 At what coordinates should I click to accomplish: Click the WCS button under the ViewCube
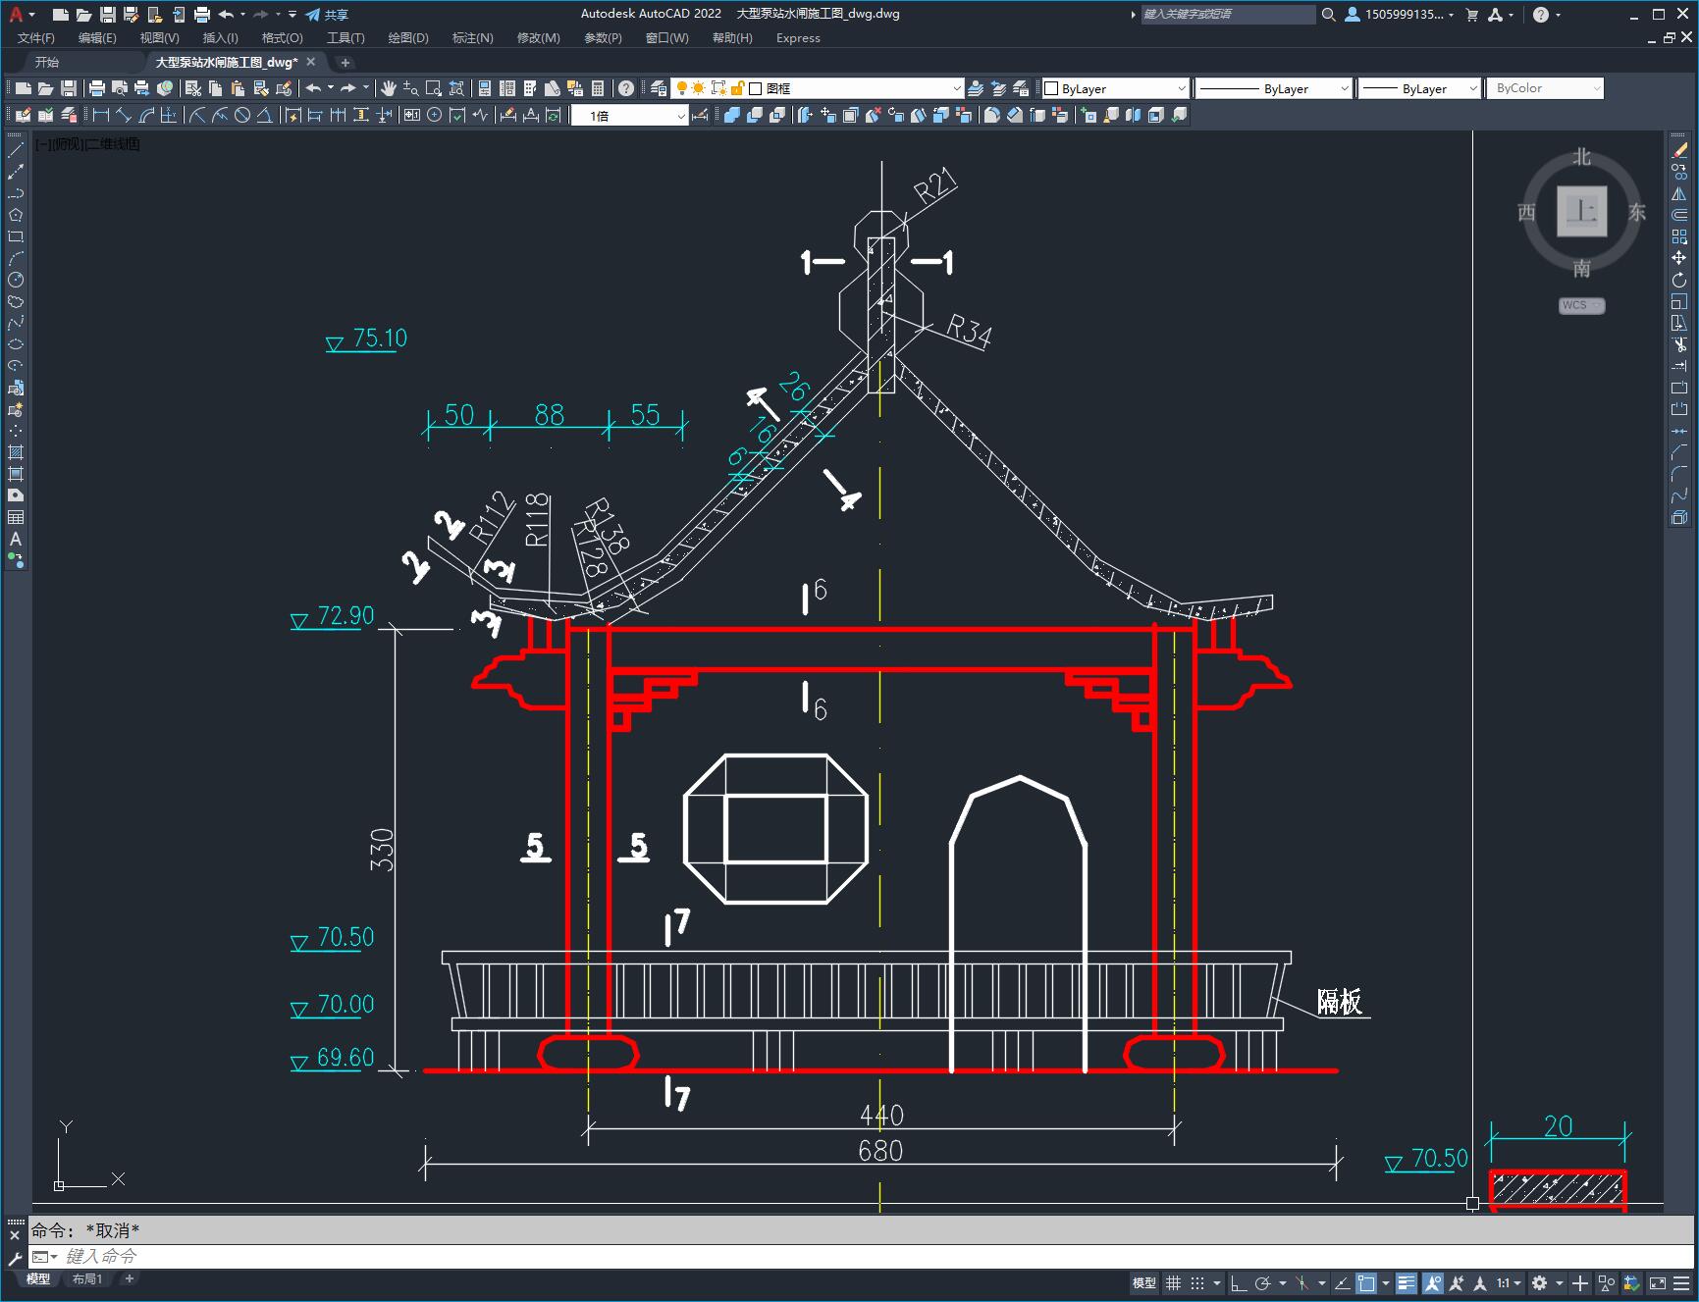[1580, 305]
